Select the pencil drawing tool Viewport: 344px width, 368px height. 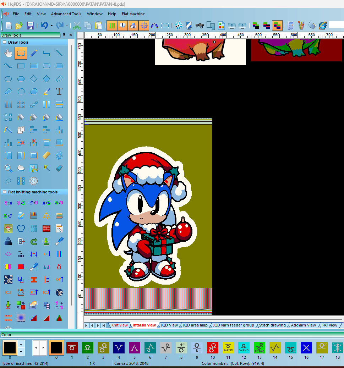tap(34, 53)
